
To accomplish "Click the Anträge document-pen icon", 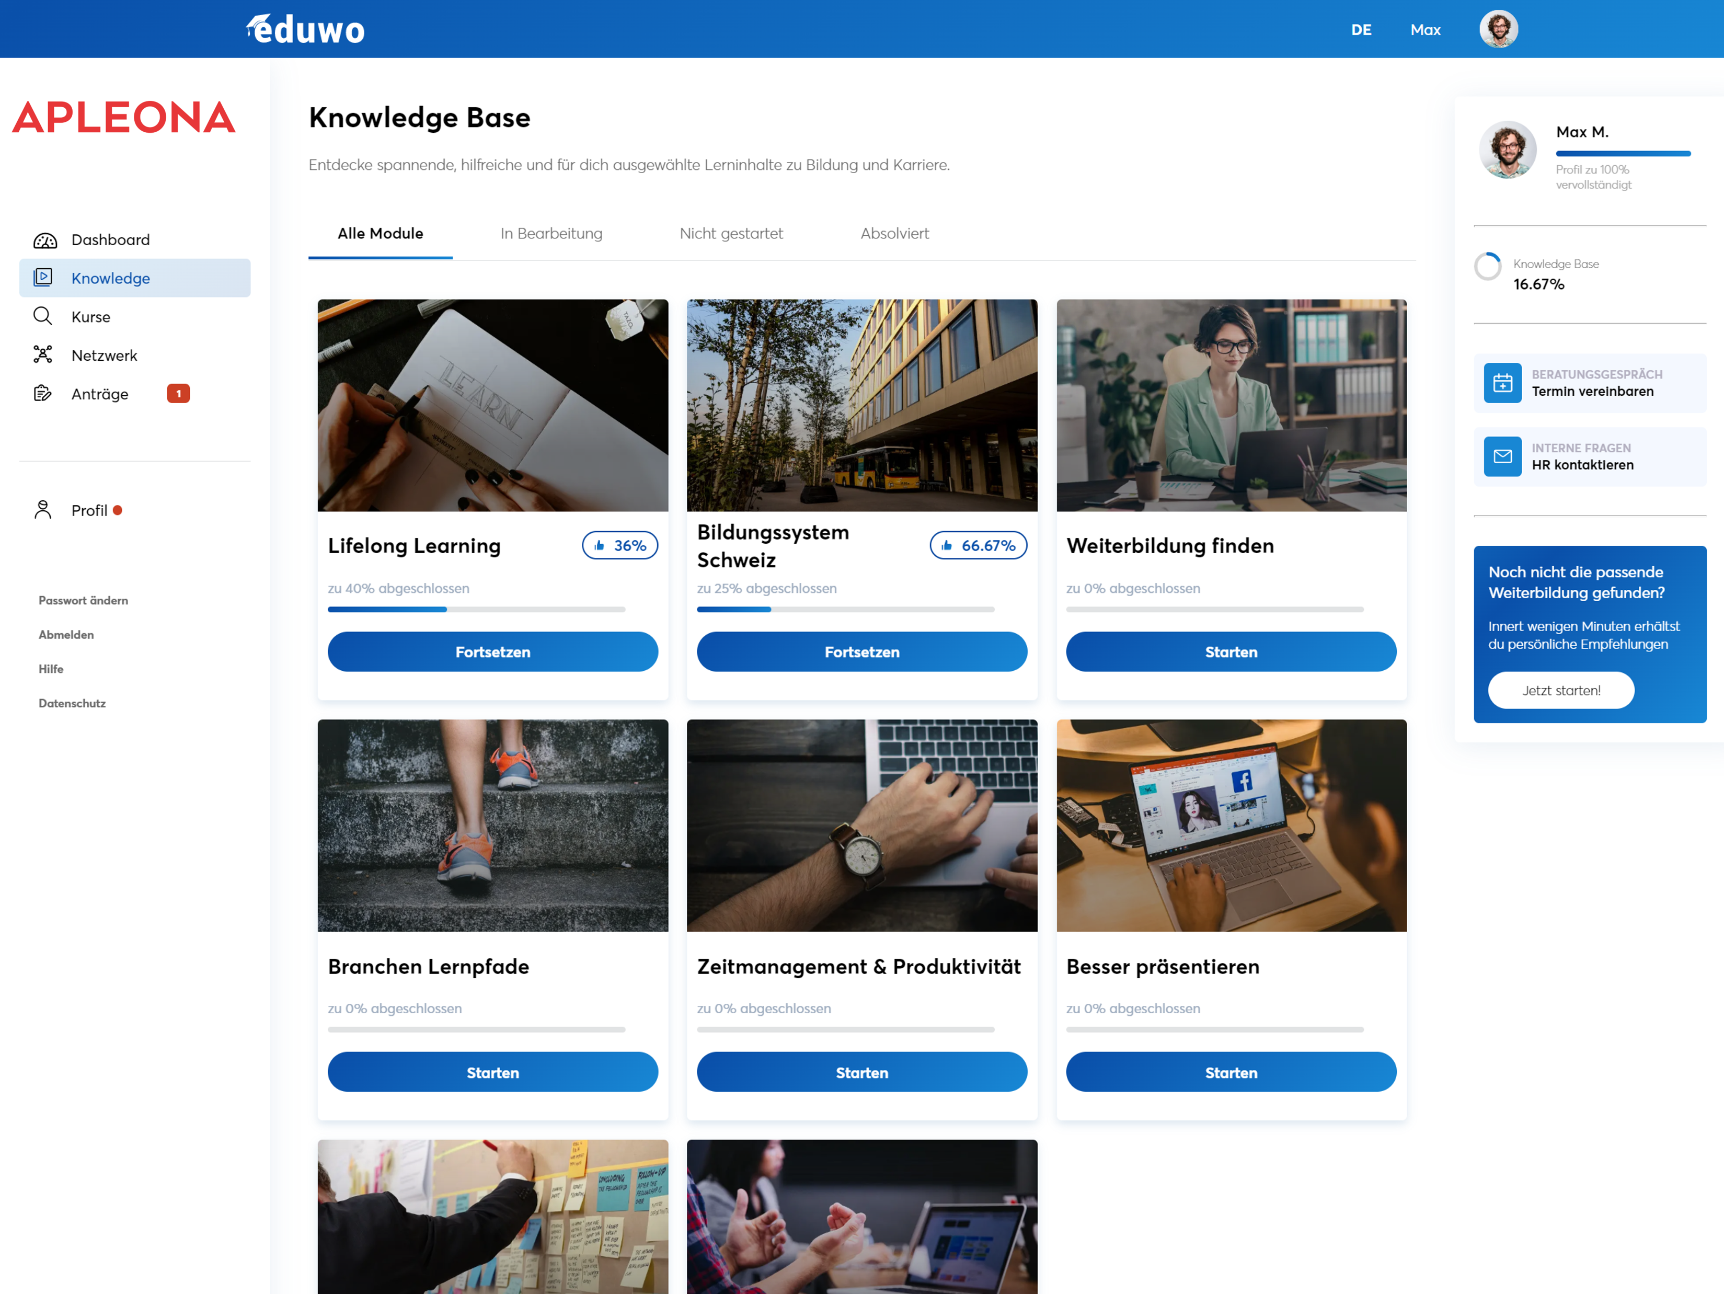I will 43,393.
